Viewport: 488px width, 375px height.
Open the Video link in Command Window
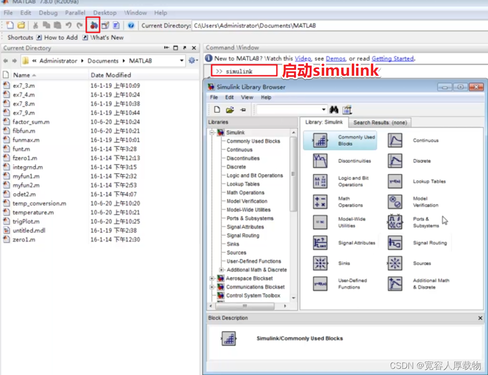coord(303,59)
